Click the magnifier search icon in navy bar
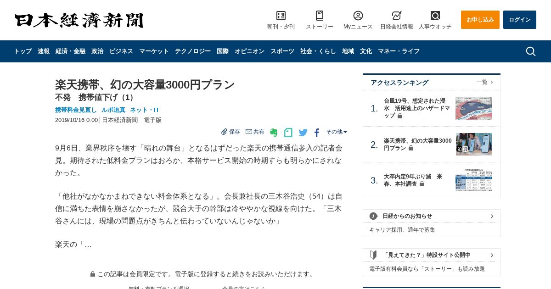Image resolution: width=551 pixels, height=289 pixels. [531, 51]
